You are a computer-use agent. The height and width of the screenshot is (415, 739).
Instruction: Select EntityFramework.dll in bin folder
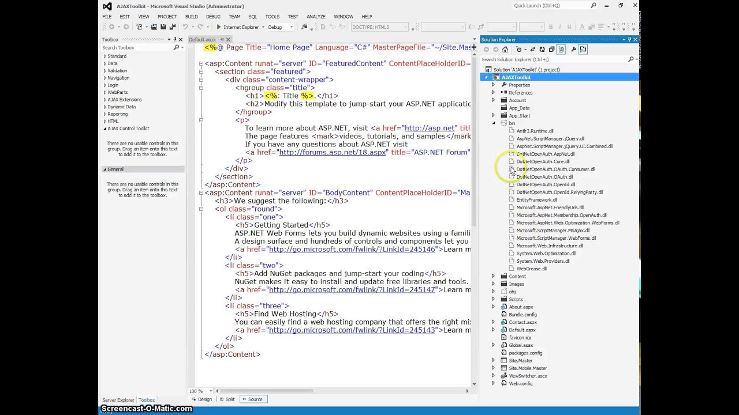pyautogui.click(x=536, y=199)
